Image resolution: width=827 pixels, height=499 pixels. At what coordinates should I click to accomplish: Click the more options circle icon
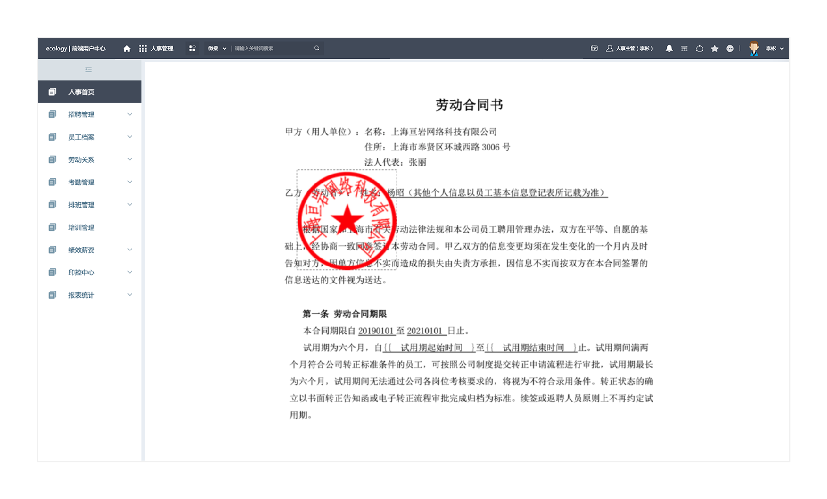[730, 48]
